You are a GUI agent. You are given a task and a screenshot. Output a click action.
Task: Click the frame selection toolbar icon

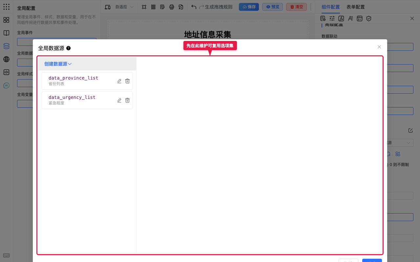click(144, 7)
